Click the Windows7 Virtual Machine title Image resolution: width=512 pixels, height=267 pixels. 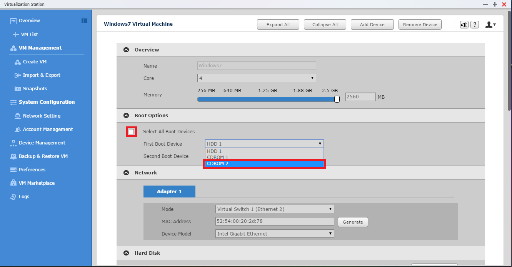138,24
